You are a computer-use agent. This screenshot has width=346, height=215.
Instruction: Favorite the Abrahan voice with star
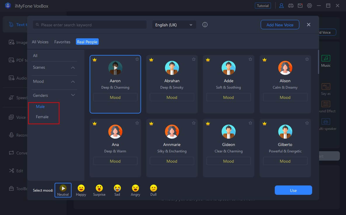coord(194,59)
